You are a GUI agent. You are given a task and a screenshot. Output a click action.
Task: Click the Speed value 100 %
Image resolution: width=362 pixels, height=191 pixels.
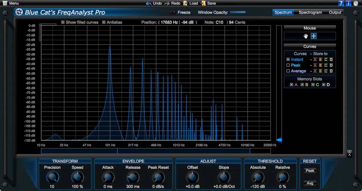77,186
